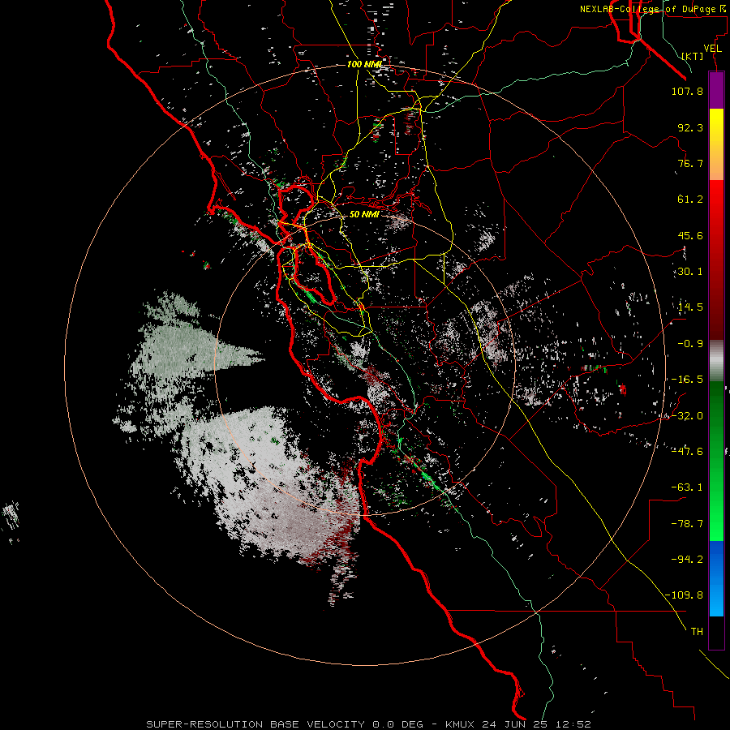Viewport: 730px width, 730px height.
Task: Click the [KT] units label
Action: click(x=693, y=56)
